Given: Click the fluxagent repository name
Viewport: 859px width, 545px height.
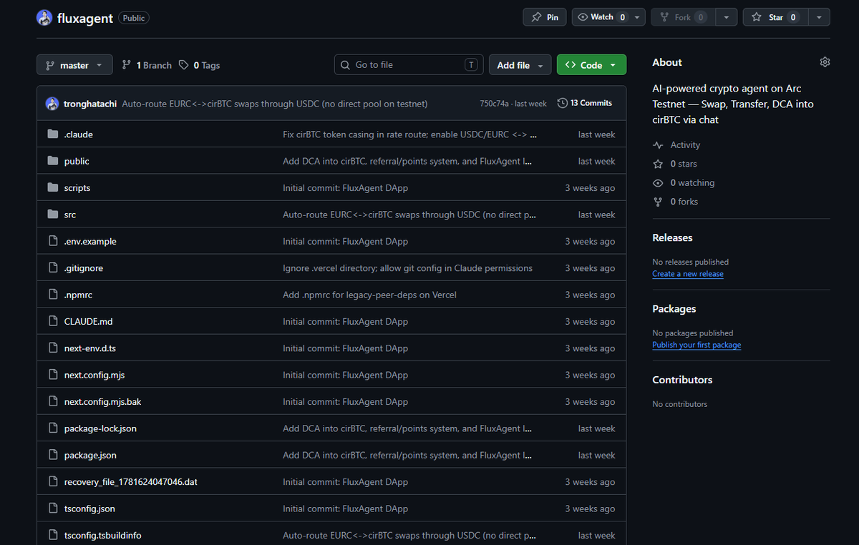Looking at the screenshot, I should (x=85, y=18).
